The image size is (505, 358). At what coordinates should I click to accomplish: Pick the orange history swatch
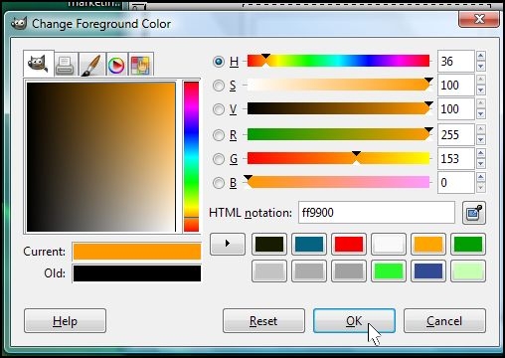tap(428, 245)
